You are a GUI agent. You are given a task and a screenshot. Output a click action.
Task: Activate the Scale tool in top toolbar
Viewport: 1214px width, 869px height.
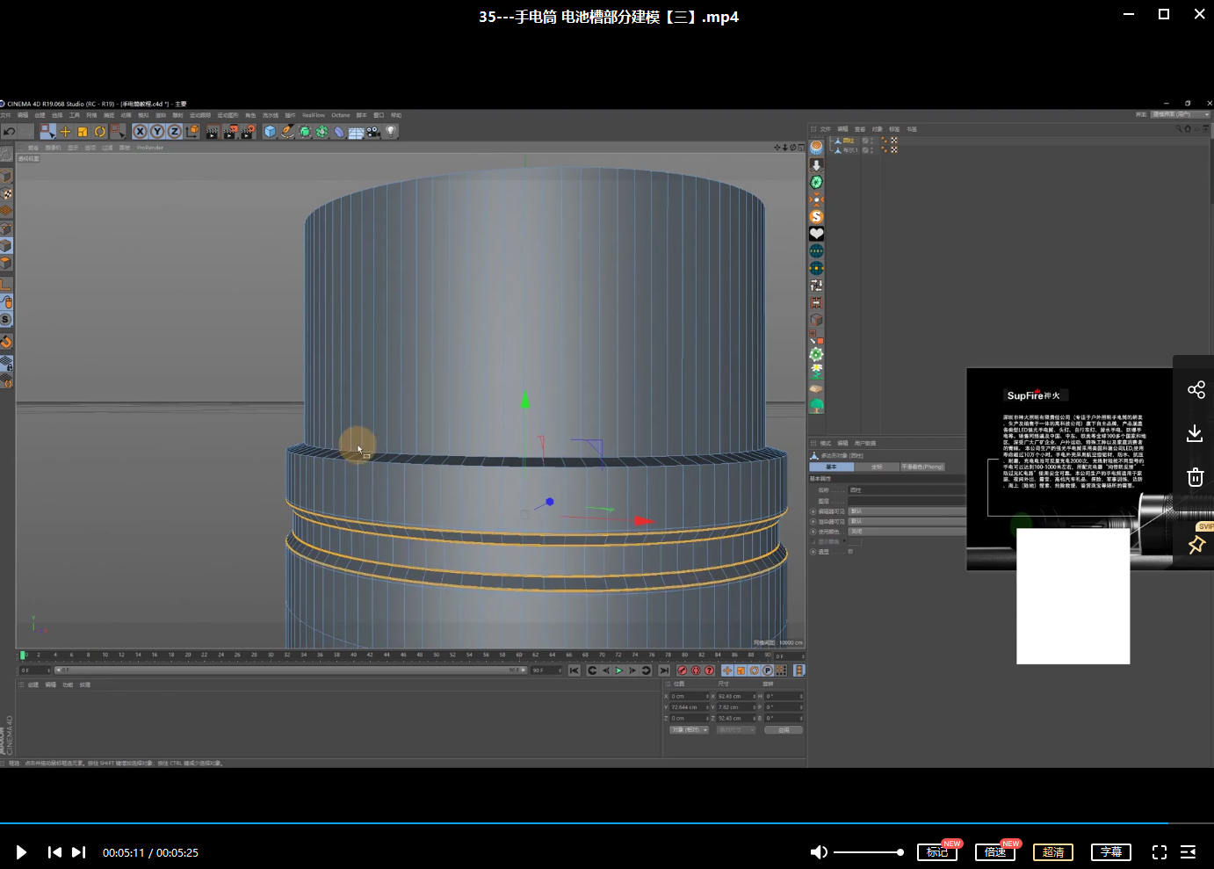pos(83,132)
